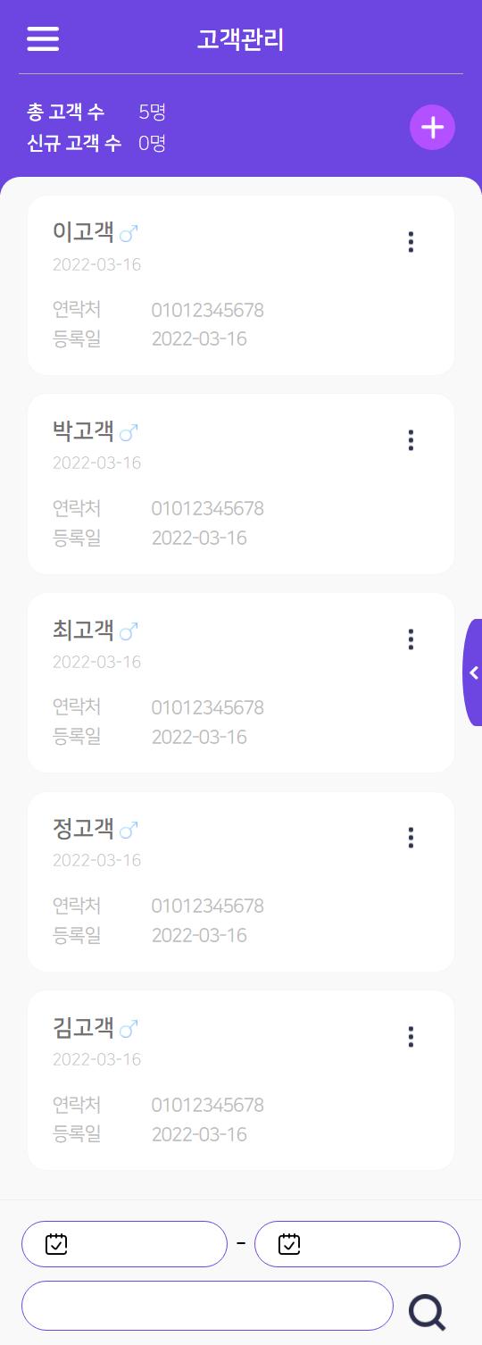Open options menu for 박고객
Image resolution: width=482 pixels, height=1345 pixels.
click(411, 440)
